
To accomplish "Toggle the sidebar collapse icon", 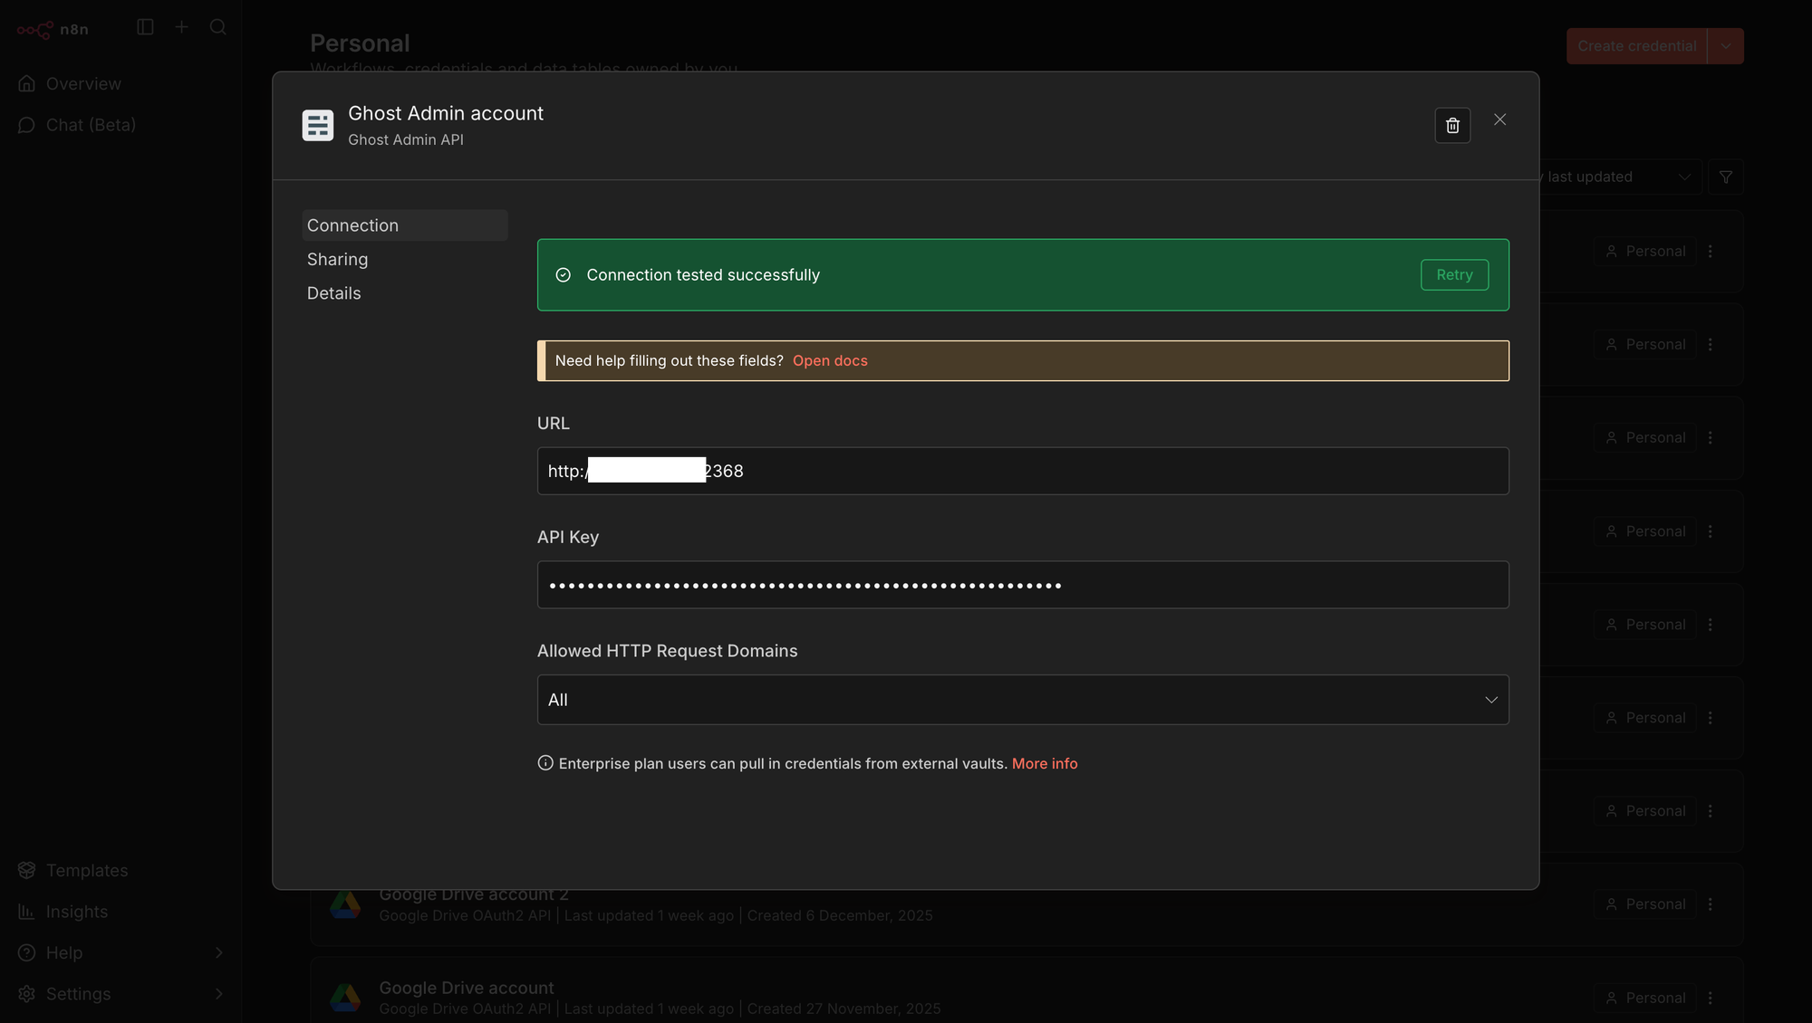I will (145, 27).
